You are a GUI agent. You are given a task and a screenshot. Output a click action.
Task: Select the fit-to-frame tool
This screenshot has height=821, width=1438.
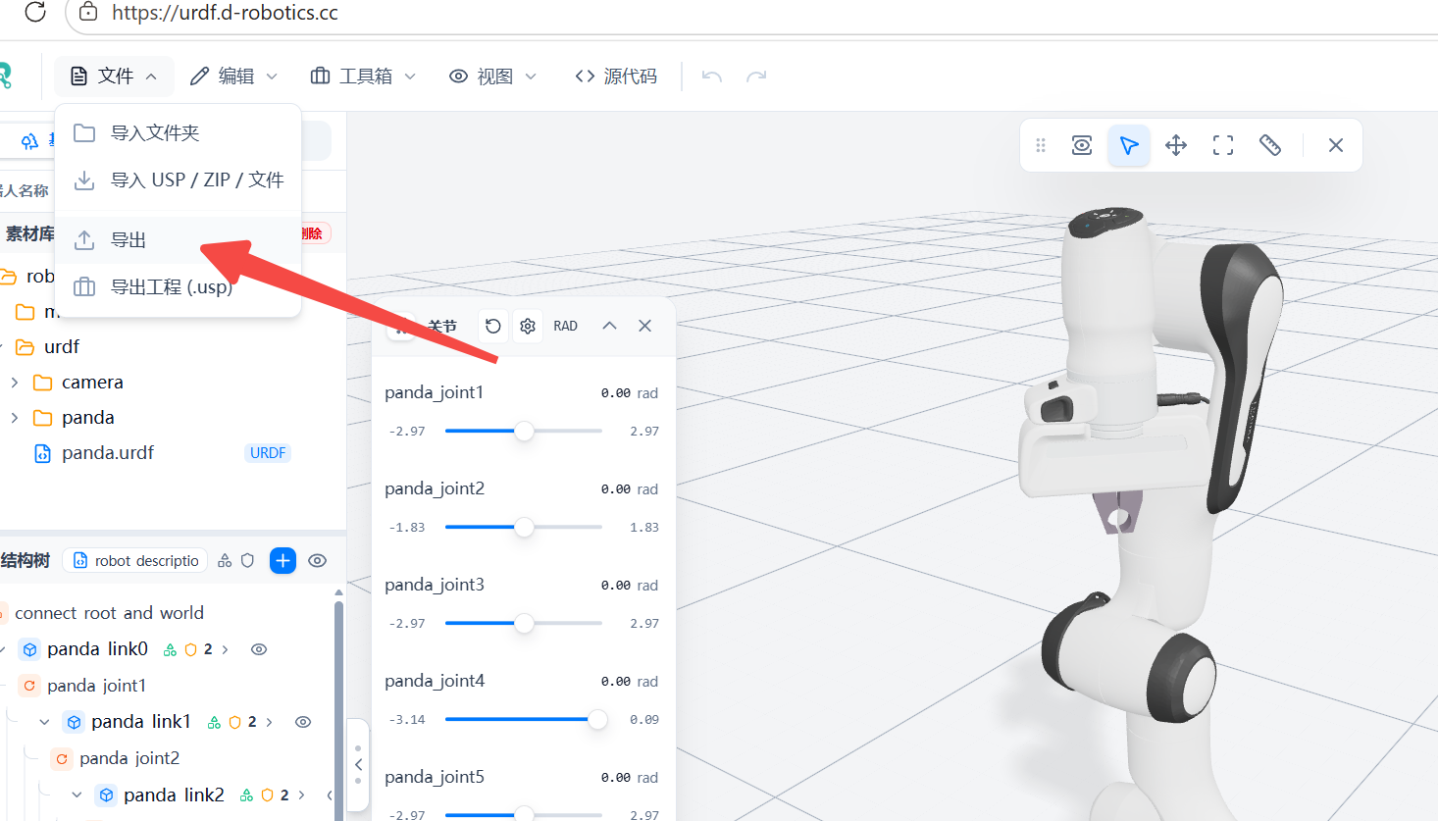(x=1223, y=145)
